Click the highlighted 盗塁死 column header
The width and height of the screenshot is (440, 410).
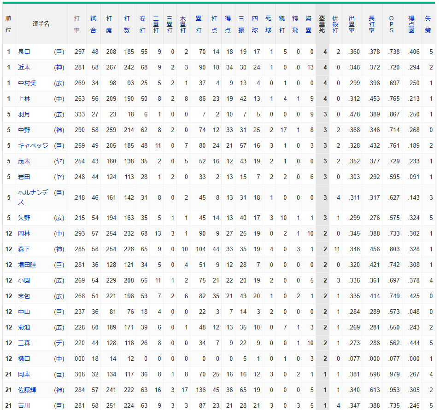tap(322, 24)
